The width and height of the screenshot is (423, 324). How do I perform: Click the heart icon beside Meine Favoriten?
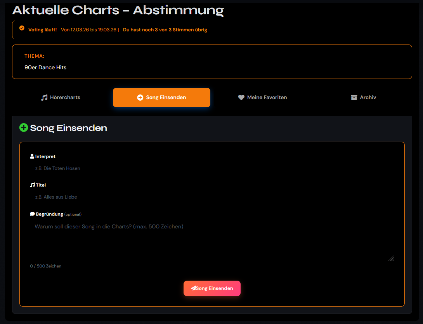pos(241,98)
